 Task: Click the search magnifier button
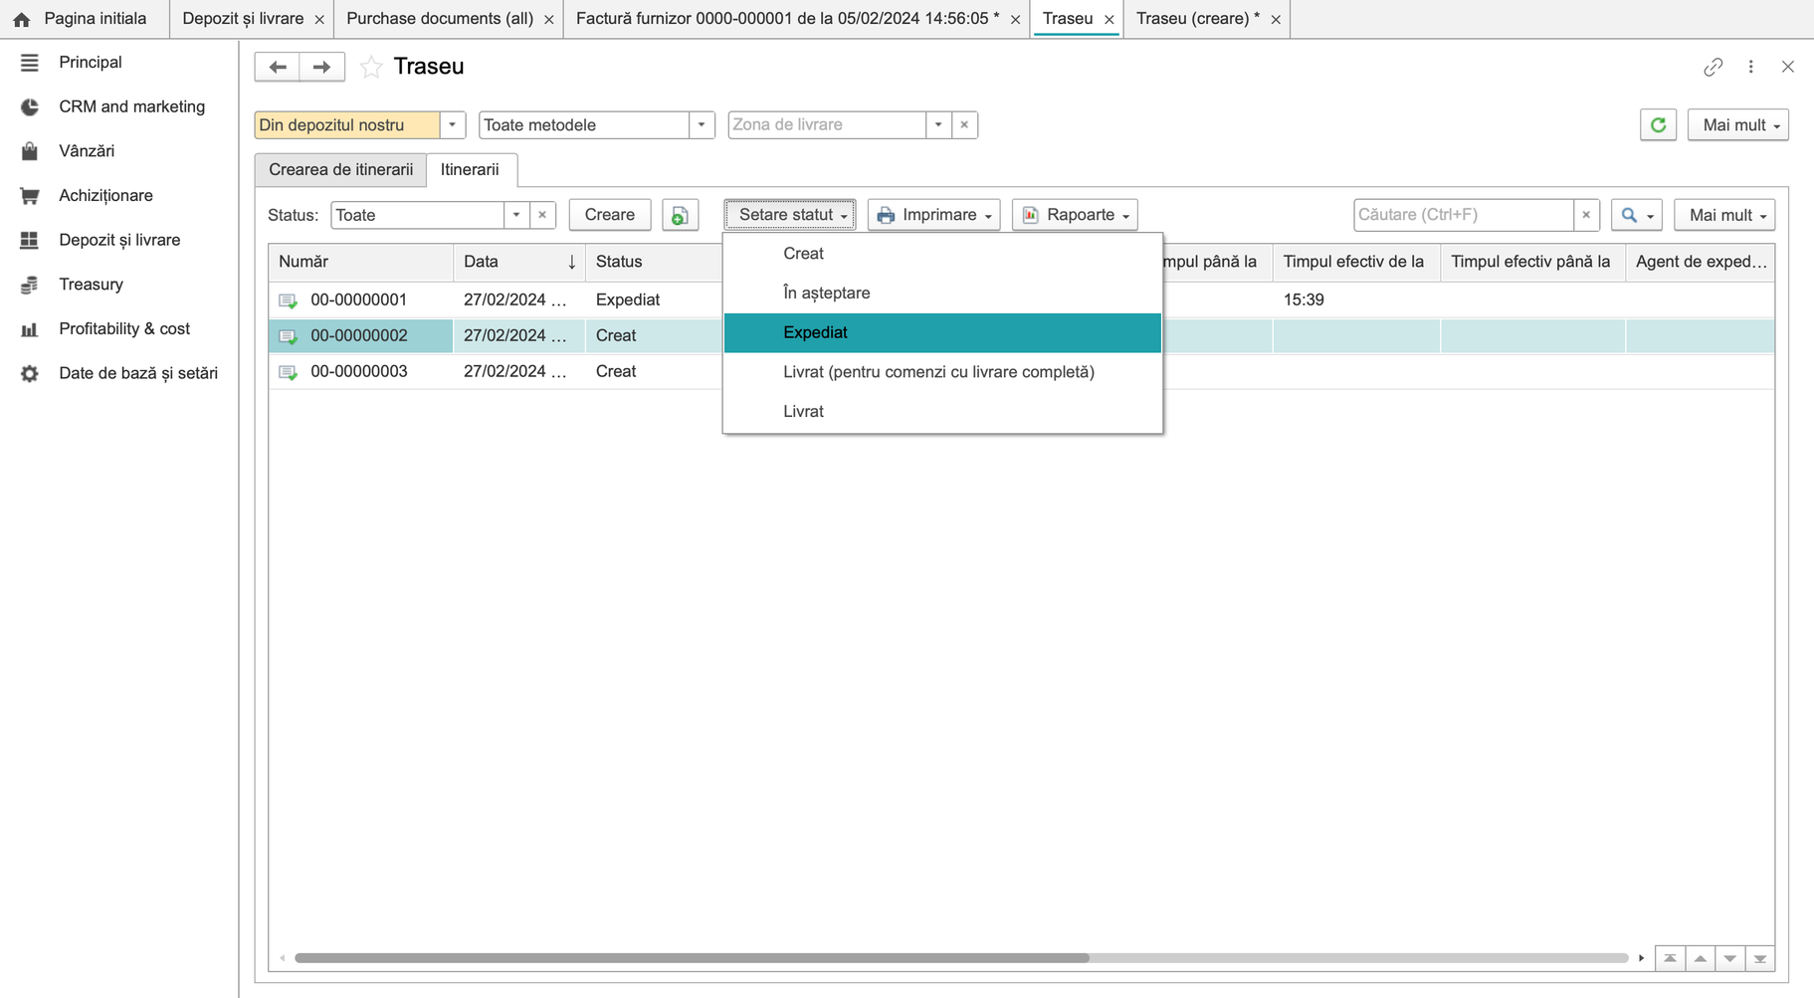coord(1636,215)
